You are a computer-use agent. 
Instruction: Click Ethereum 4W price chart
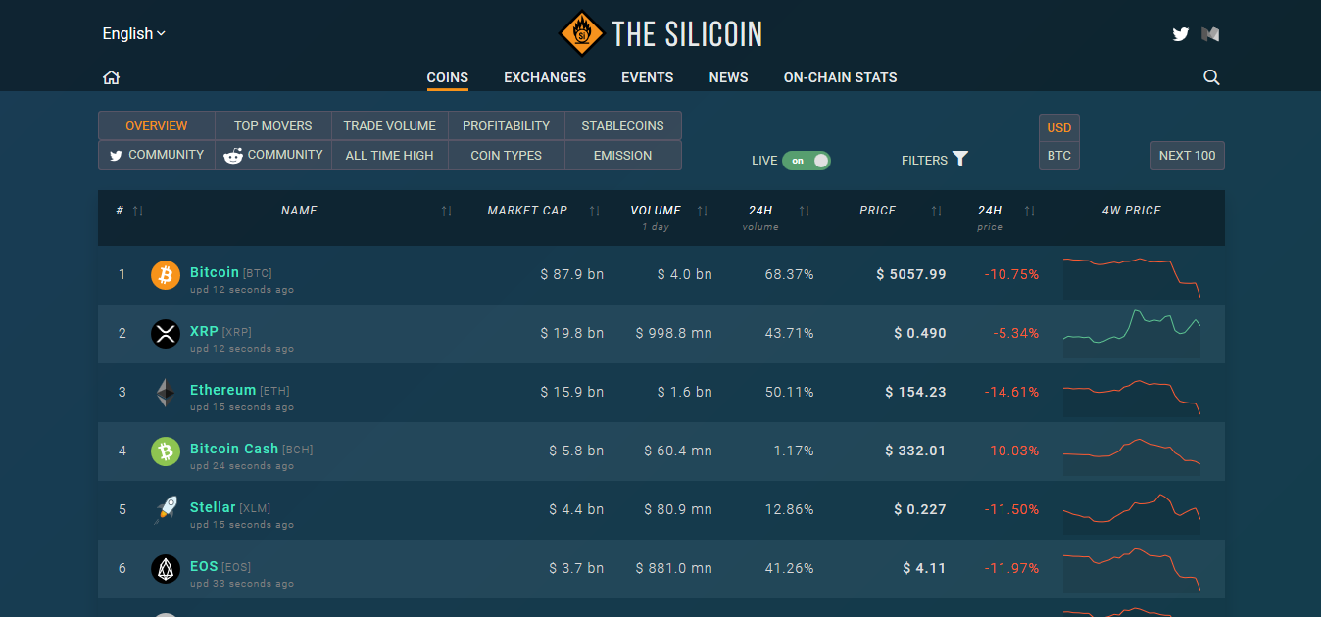point(1132,395)
